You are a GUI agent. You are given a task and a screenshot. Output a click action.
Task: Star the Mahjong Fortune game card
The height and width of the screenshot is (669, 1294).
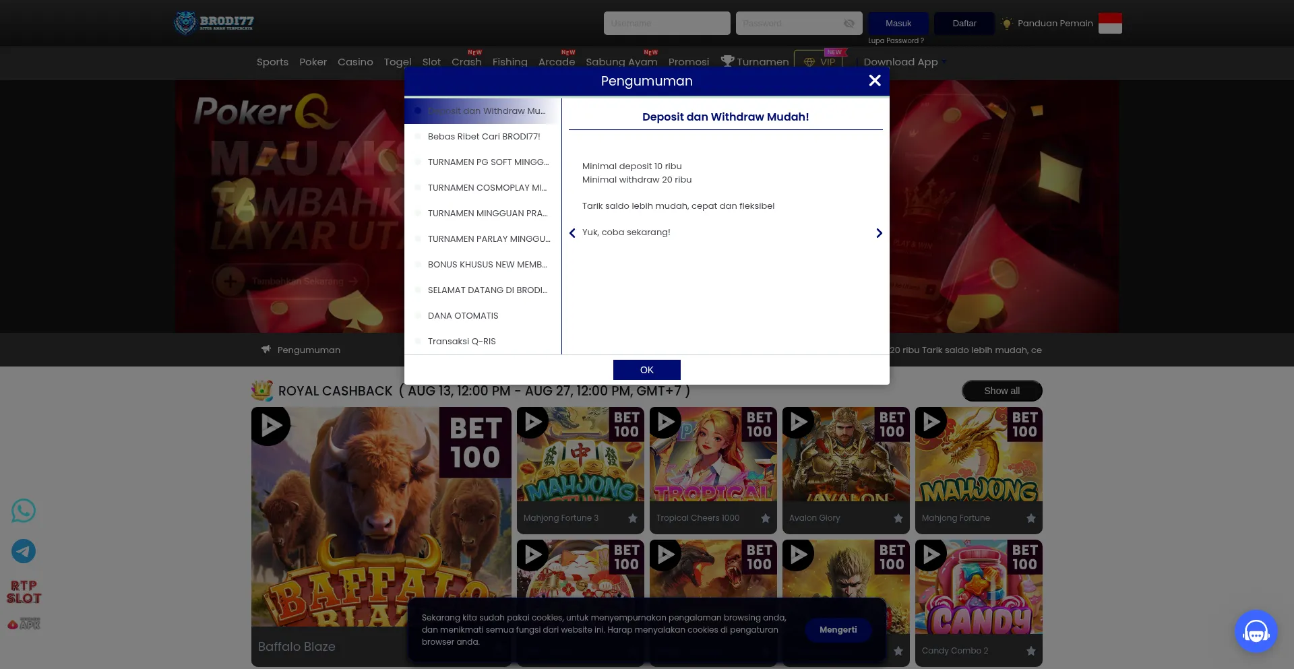[1030, 518]
